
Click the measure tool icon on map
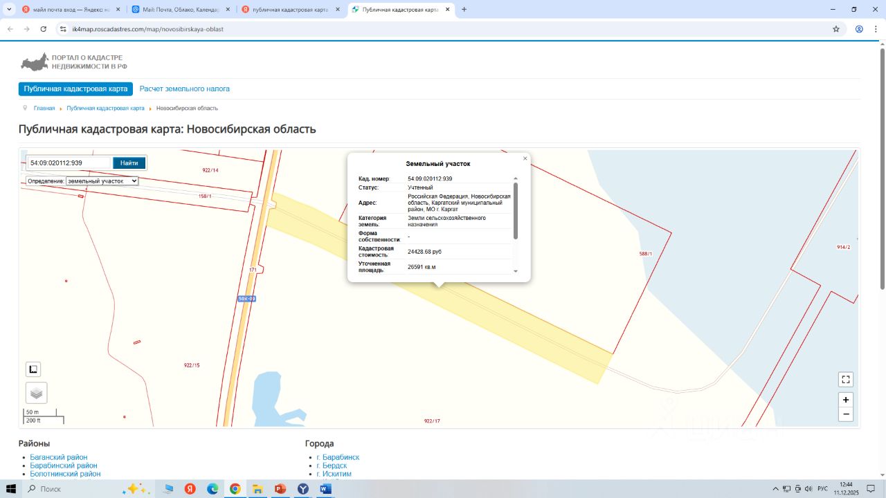point(33,369)
